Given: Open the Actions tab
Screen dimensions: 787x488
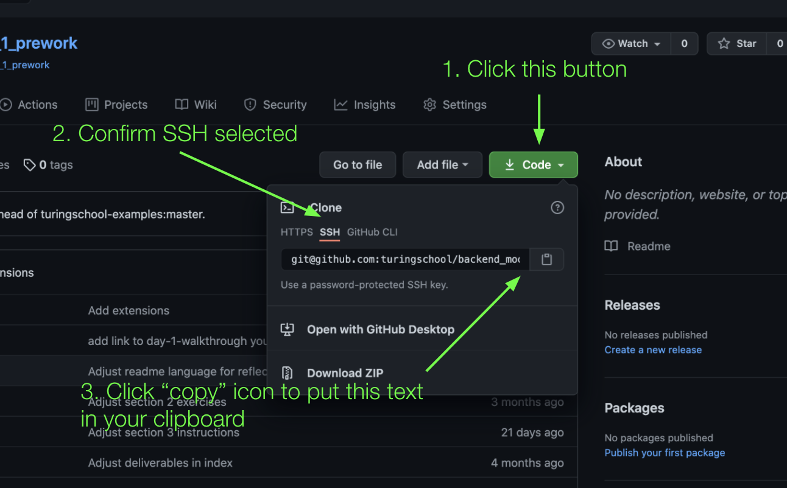Looking at the screenshot, I should (x=29, y=105).
